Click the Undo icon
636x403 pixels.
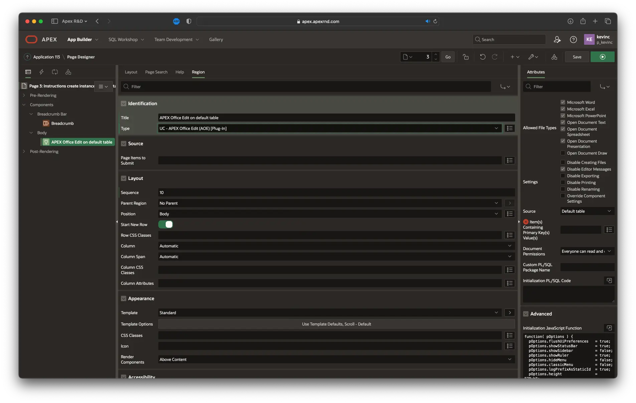(x=482, y=57)
